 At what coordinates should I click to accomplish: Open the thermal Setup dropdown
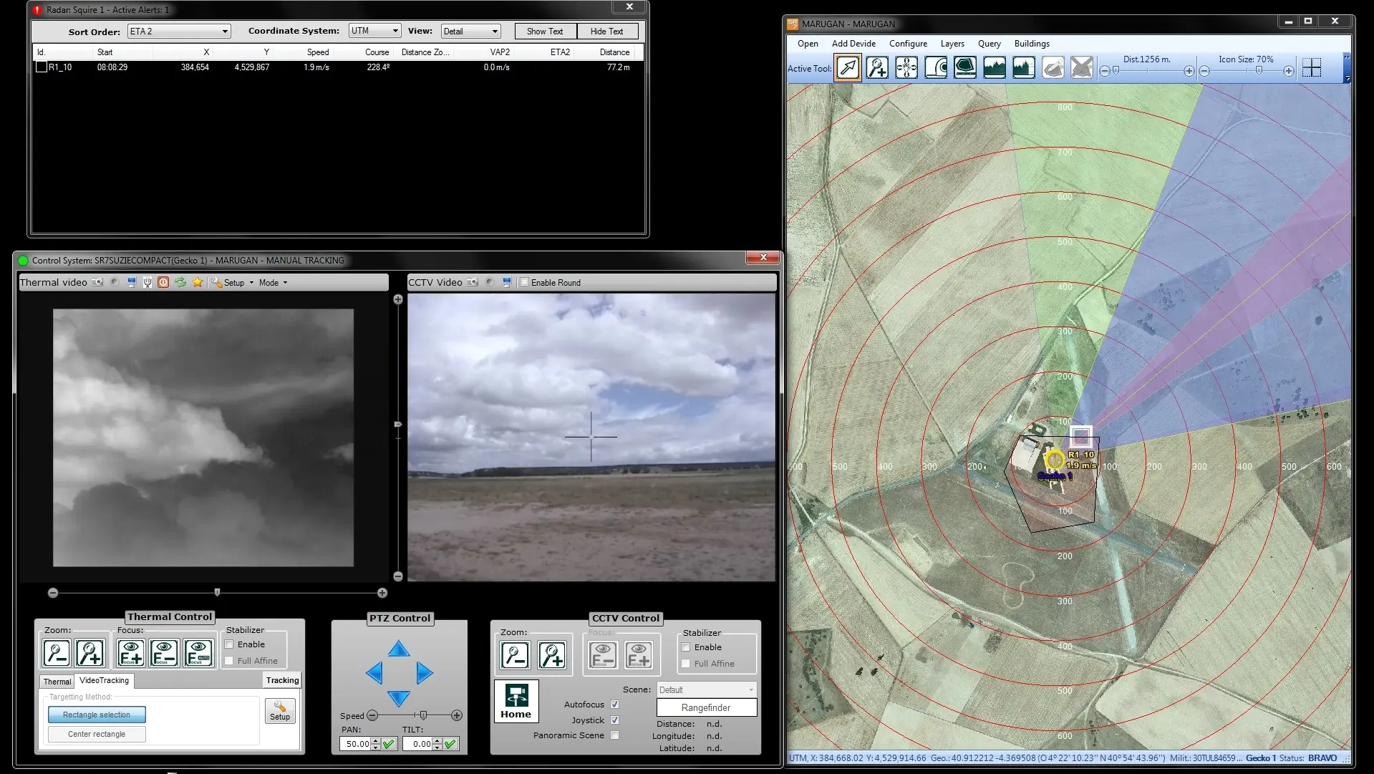233,283
